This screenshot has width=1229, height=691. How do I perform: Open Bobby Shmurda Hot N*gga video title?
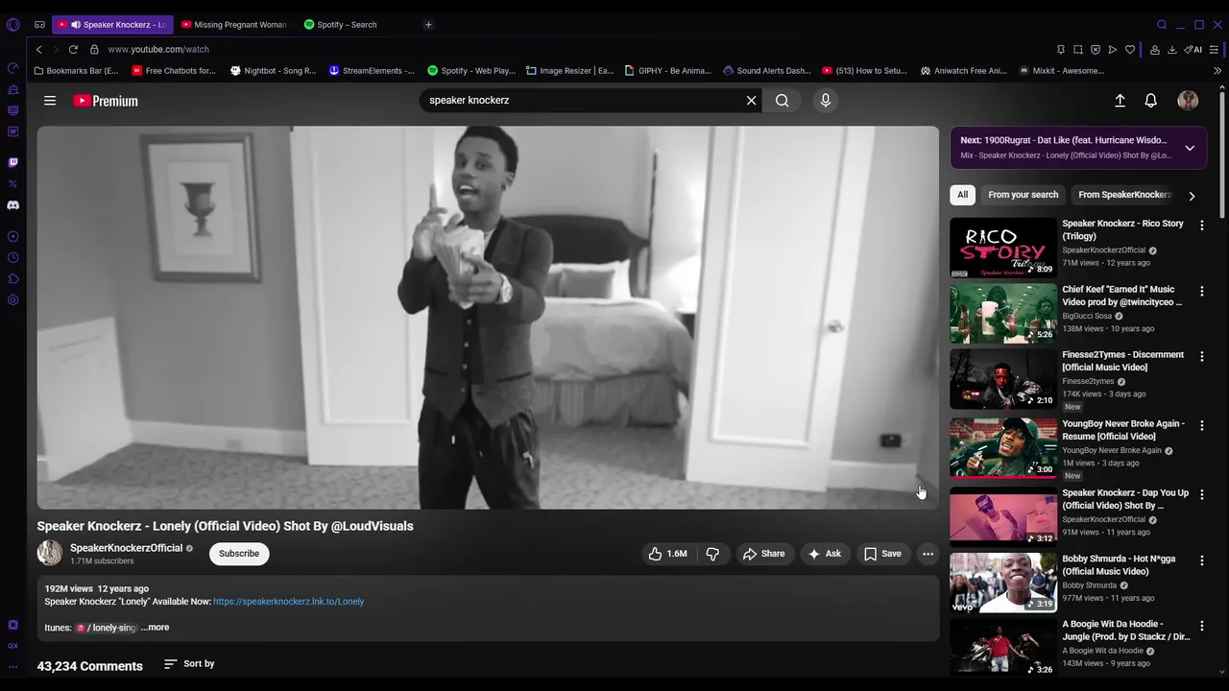(x=1119, y=565)
